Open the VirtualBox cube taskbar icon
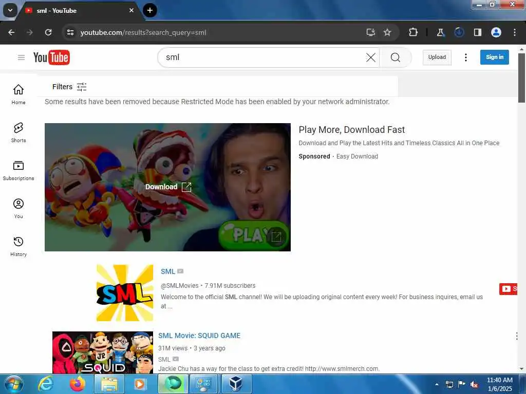This screenshot has width=526, height=394. pos(236,384)
